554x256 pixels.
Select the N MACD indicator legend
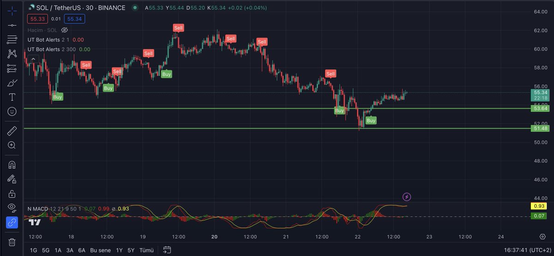pyautogui.click(x=38, y=209)
